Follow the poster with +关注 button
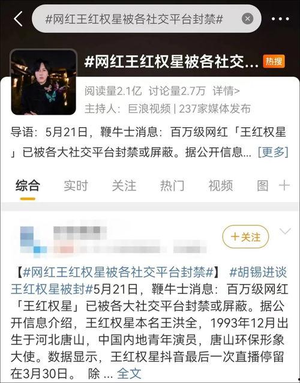Screen dimensions: 300x383 [245, 237]
